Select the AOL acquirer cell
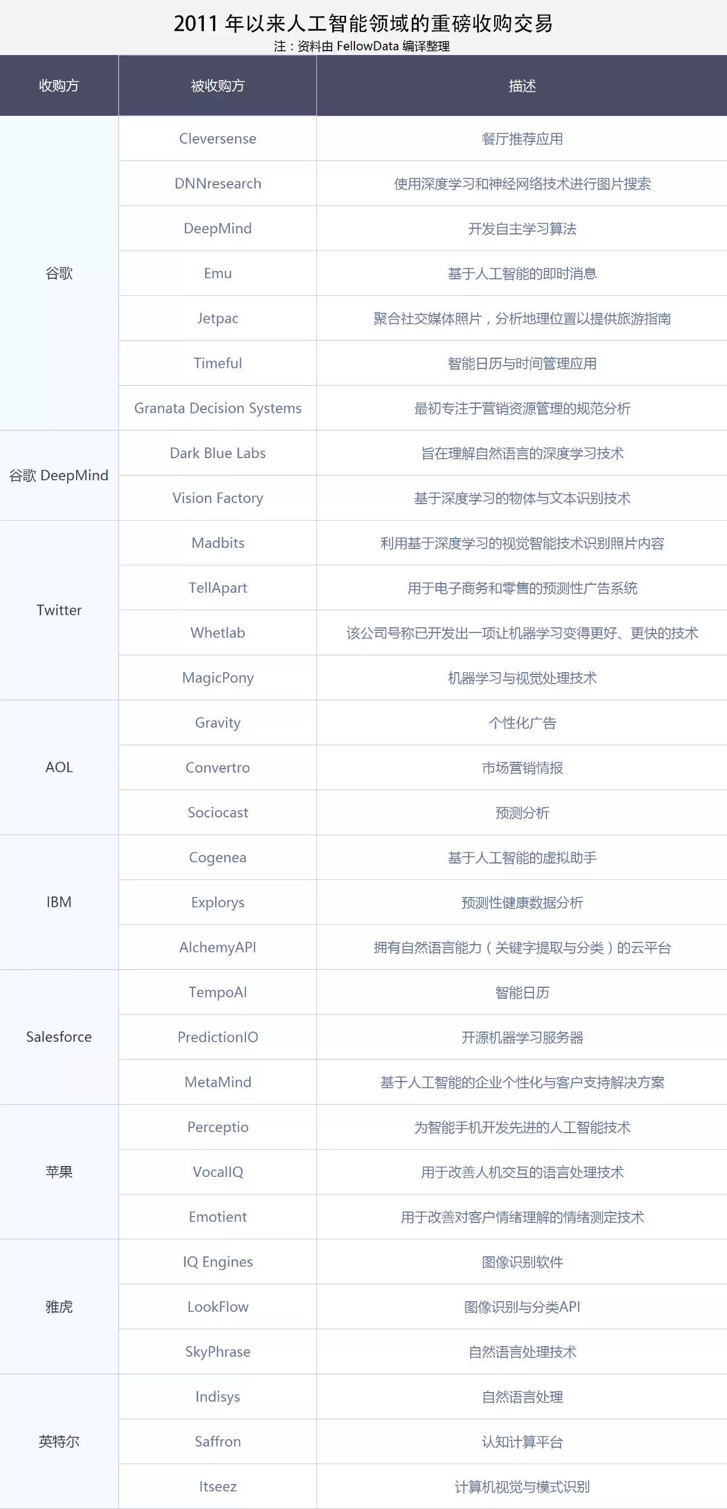 [59, 768]
